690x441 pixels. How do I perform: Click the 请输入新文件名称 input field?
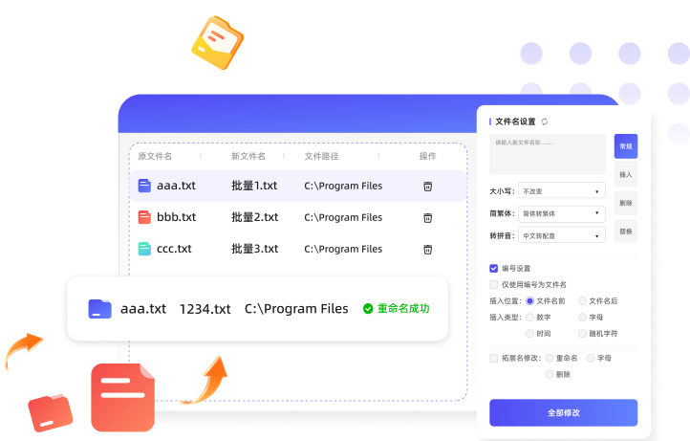pos(548,154)
